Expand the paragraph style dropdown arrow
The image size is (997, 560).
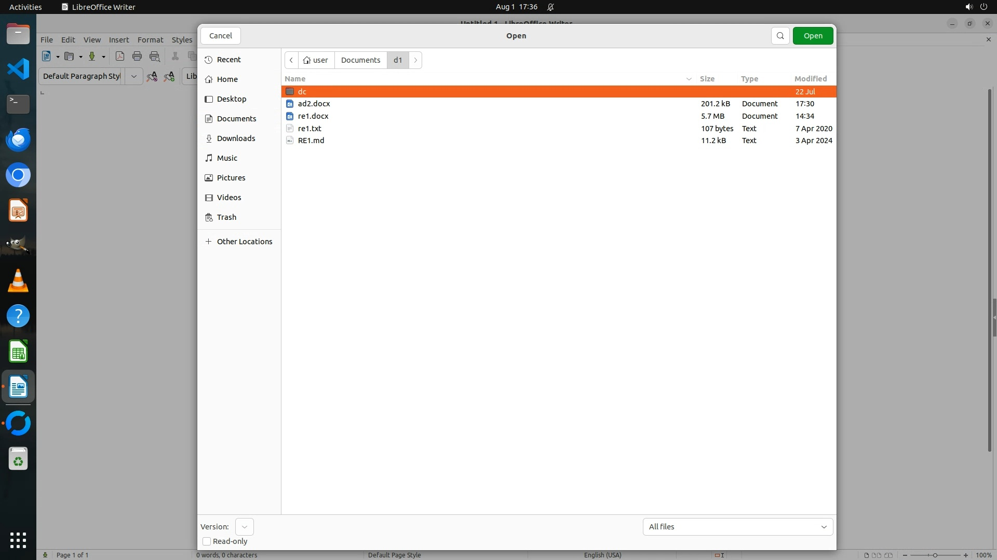point(133,76)
